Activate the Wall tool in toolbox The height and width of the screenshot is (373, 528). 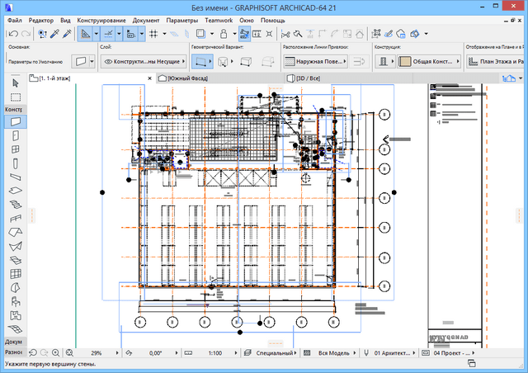tap(15, 121)
